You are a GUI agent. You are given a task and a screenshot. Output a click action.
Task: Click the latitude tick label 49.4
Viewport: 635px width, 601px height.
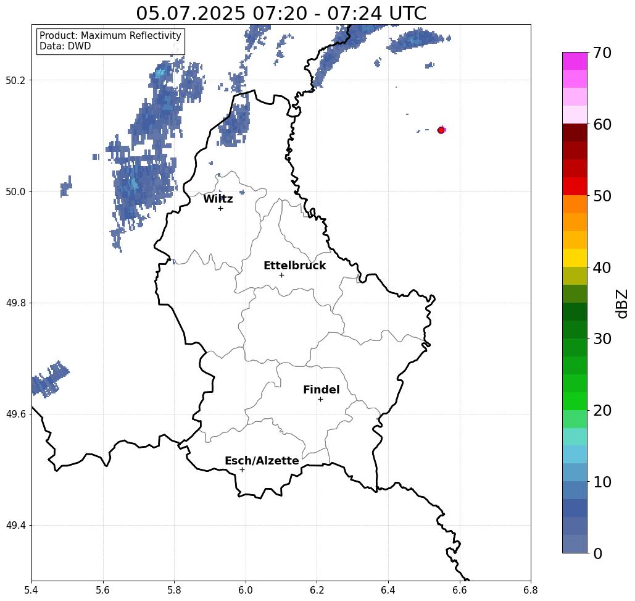click(15, 525)
